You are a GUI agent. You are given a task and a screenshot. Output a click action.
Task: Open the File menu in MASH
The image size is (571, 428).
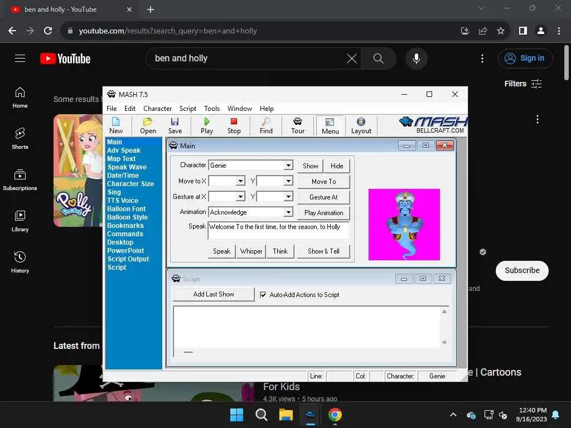click(112, 109)
